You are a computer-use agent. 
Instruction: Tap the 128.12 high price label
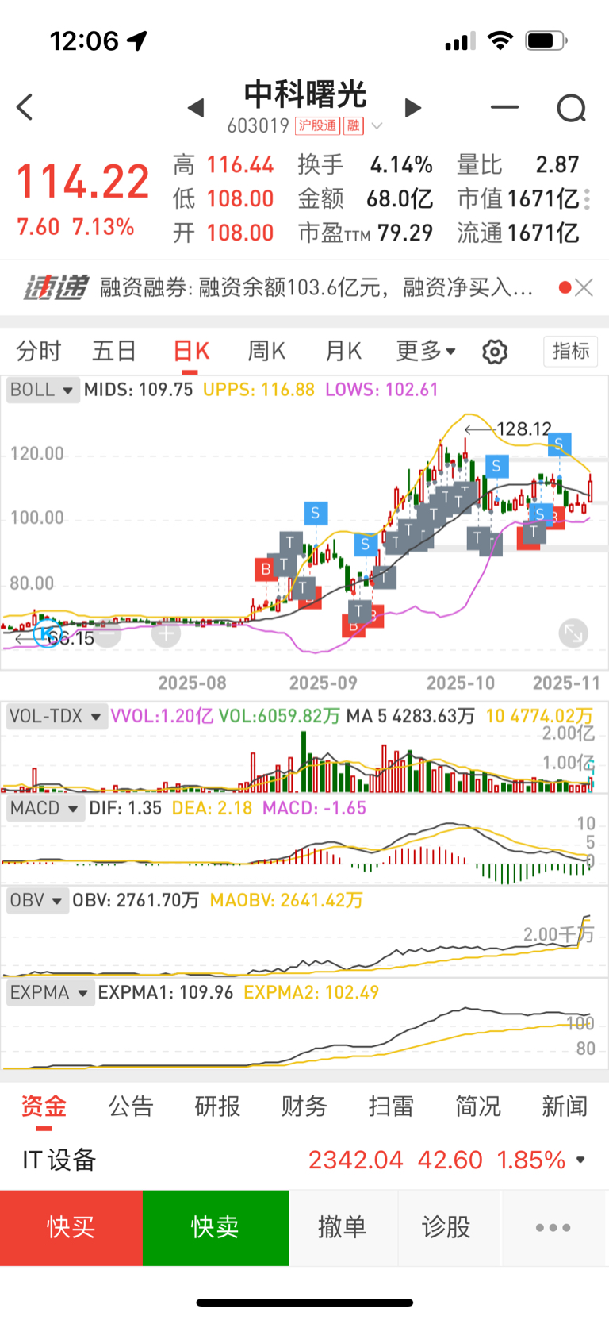(523, 429)
